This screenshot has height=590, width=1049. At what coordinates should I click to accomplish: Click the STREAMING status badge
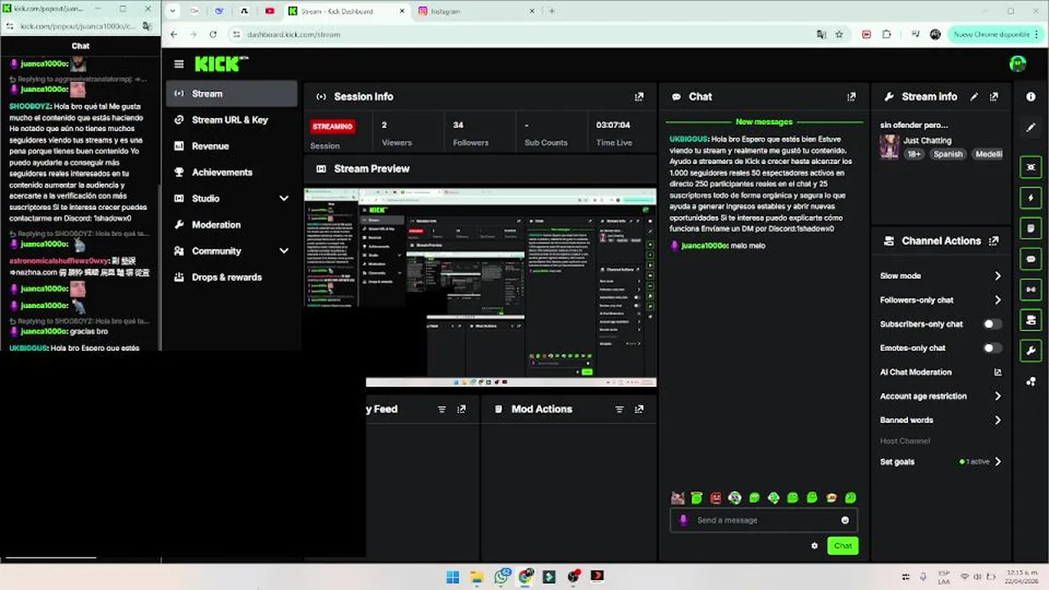click(x=333, y=127)
